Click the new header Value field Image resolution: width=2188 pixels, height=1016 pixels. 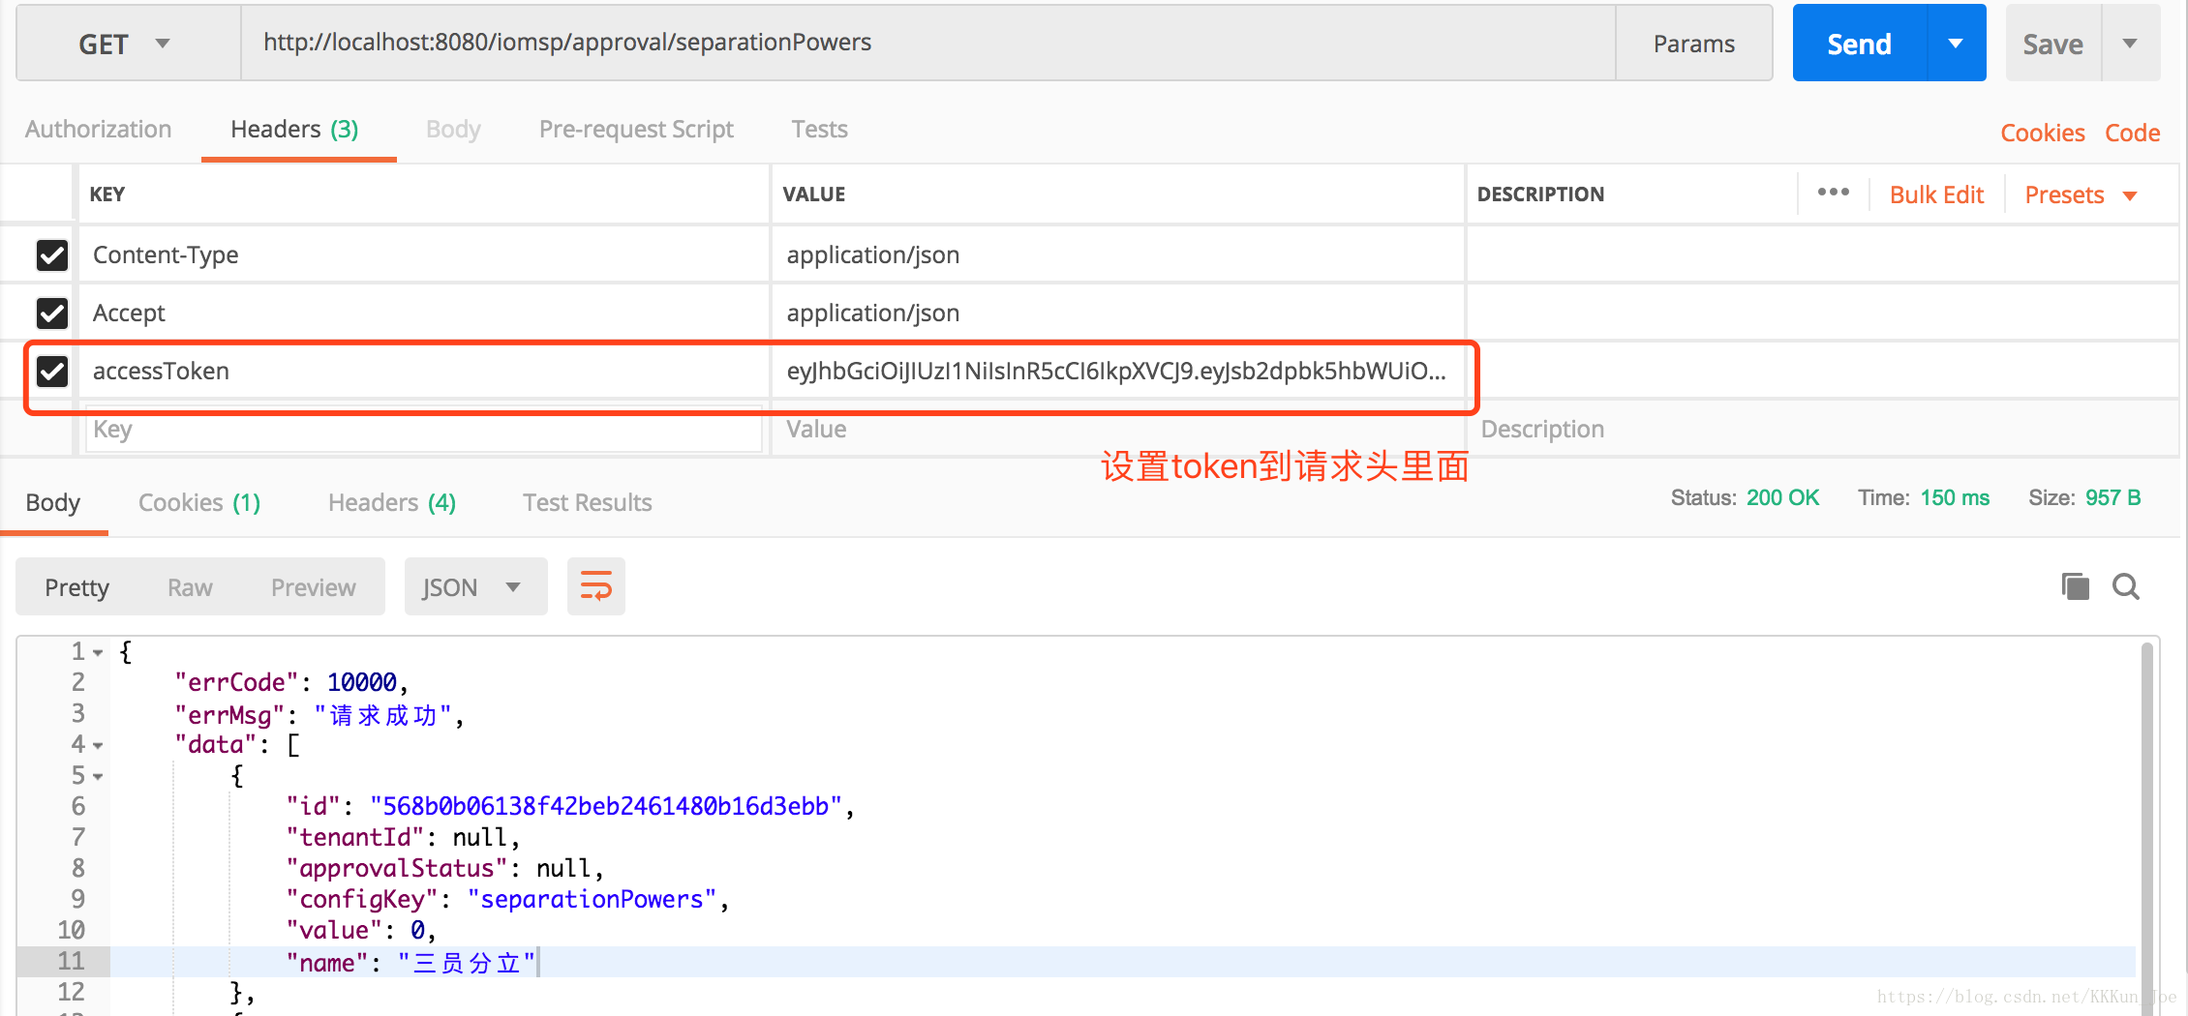tap(1117, 430)
